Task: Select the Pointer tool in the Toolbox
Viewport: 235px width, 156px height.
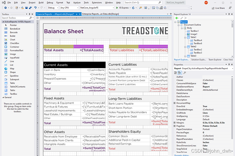Action: [13, 25]
